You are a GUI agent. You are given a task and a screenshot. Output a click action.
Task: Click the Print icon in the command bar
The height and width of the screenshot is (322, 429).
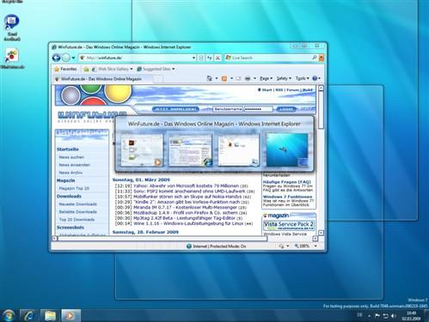tap(248, 78)
